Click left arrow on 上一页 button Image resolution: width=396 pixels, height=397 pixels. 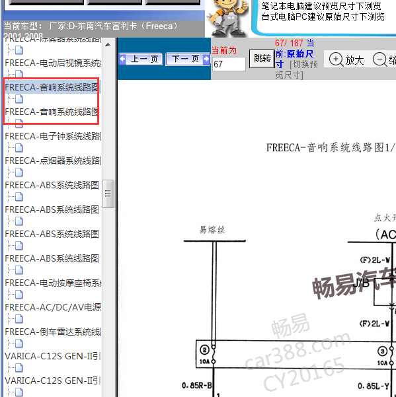pos(122,59)
